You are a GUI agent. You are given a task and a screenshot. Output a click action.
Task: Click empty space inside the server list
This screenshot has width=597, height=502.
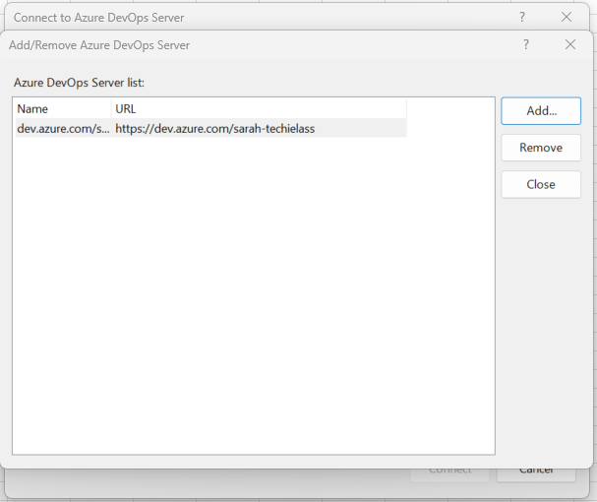coord(254,295)
